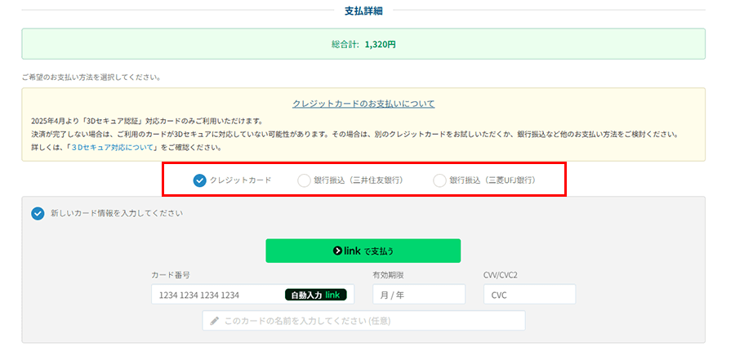The width and height of the screenshot is (735, 351).
Task: Focus the カード番号 input field
Action: (x=216, y=295)
